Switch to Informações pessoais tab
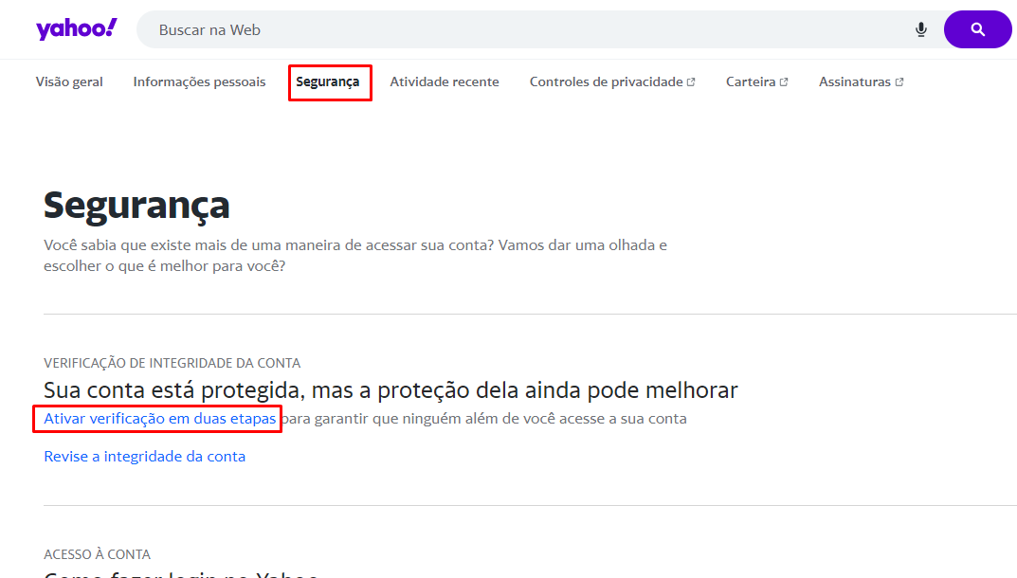This screenshot has height=578, width=1017. 199,82
